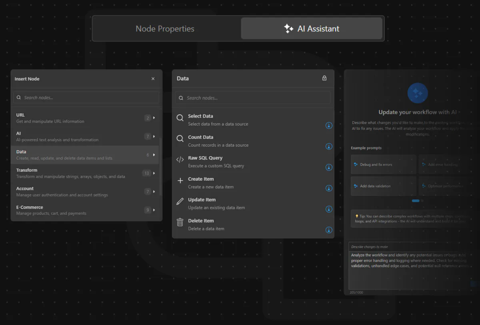This screenshot has width=480, height=325.
Task: Select the Account category in Insert Node
Action: (85, 191)
